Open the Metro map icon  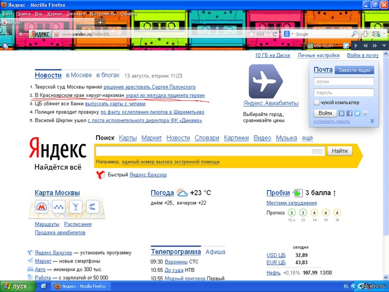click(x=42, y=206)
